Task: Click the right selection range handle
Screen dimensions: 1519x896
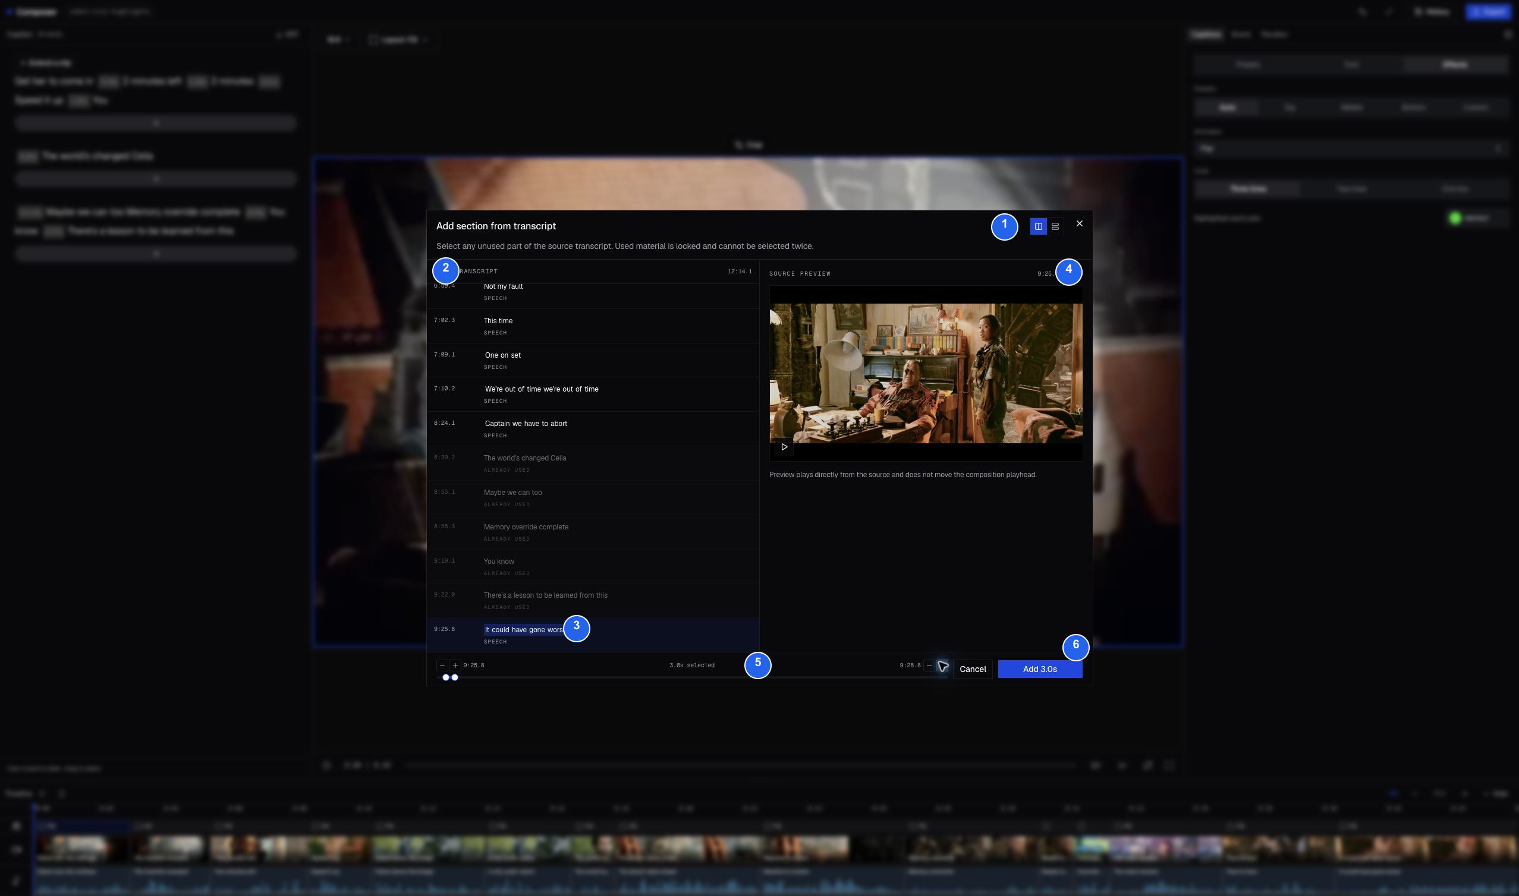Action: click(455, 677)
